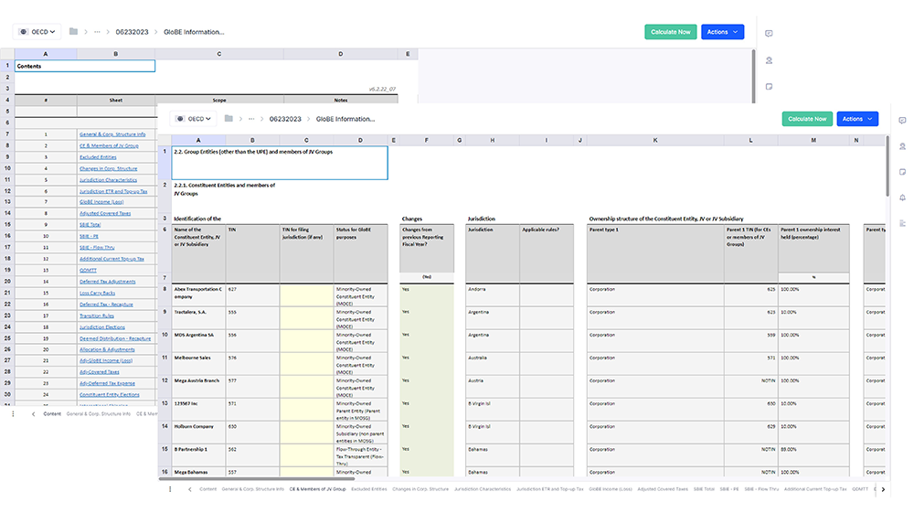This screenshot has height=513, width=914.
Task: Open the three-dot sheet menu in front window
Action: tap(170, 489)
